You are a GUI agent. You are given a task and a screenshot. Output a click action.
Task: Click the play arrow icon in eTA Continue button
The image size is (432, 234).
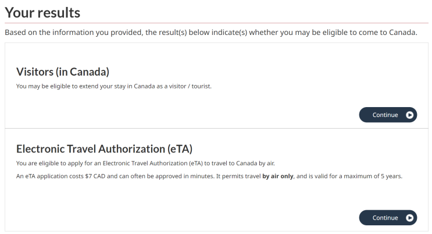coord(409,218)
